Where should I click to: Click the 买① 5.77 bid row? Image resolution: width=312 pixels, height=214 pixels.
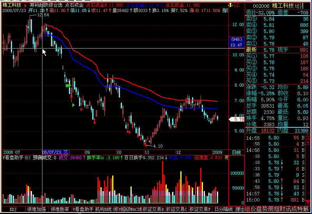tap(277, 56)
